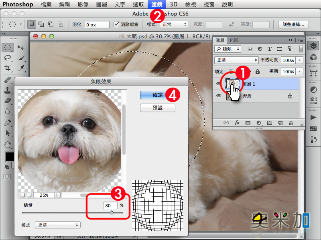Filter layers by adjustment layer icon
This screenshot has height=240, width=321.
260,49
